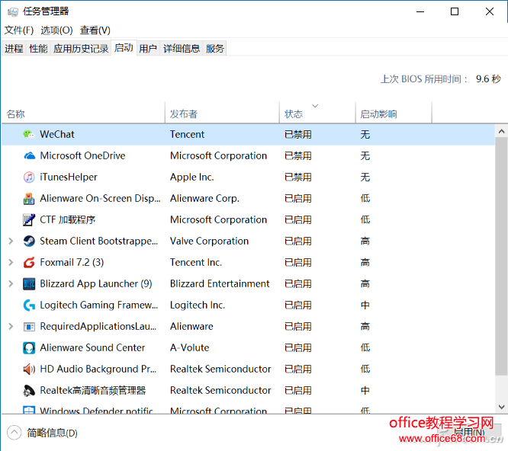Select the CTF 加载程序 name text
This screenshot has width=508, height=451.
pyautogui.click(x=67, y=219)
